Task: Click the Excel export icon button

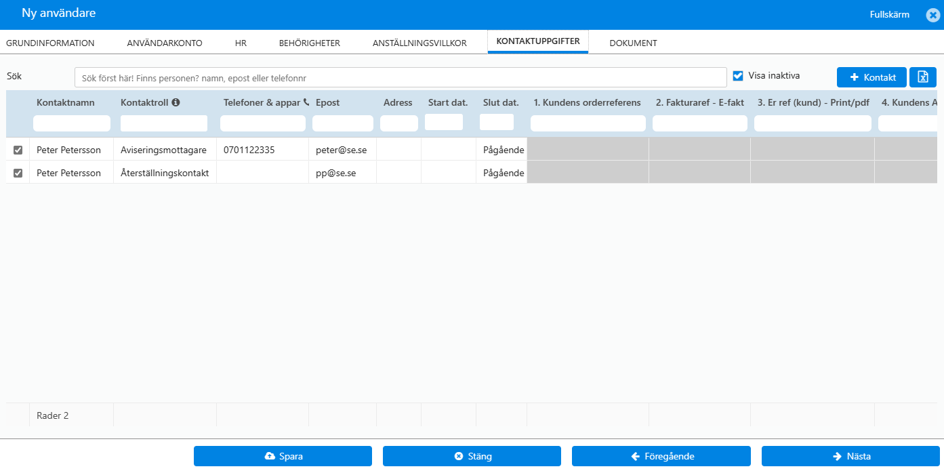Action: [922, 77]
